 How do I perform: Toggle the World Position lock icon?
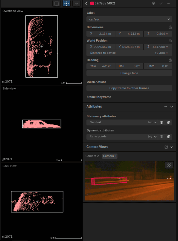170,41
